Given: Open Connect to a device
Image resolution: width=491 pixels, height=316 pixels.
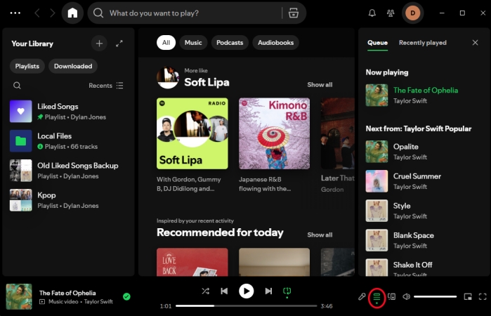Looking at the screenshot, I should pyautogui.click(x=391, y=296).
